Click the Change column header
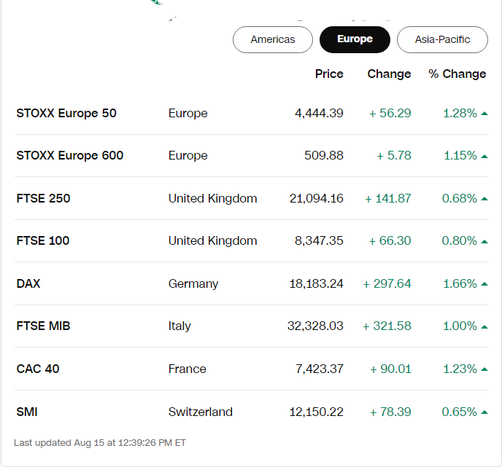502x467 pixels. [x=389, y=74]
